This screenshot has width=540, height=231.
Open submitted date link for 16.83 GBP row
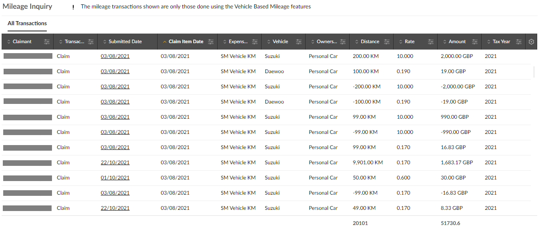click(115, 147)
